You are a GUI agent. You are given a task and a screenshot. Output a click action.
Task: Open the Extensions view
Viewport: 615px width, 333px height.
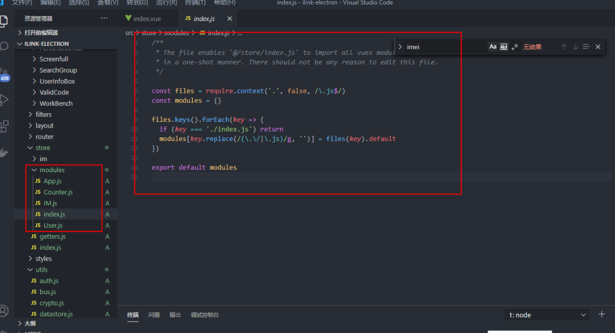tap(4, 126)
